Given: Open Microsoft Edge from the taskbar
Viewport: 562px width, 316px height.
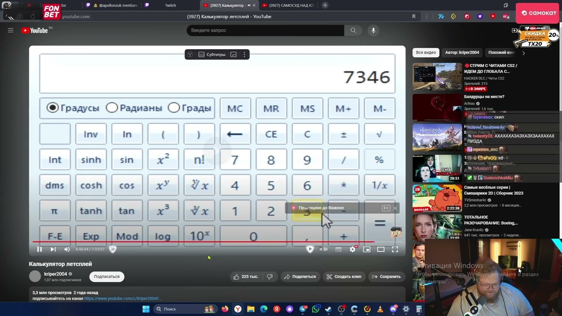Looking at the screenshot, I should (263, 309).
